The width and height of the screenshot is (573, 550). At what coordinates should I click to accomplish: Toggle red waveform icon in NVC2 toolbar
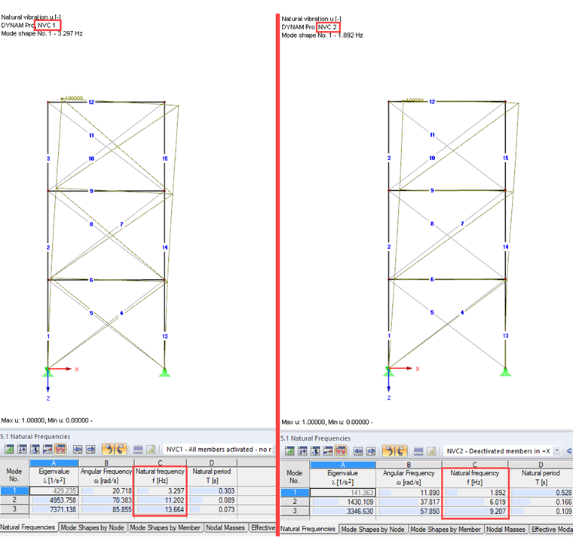coord(341,451)
